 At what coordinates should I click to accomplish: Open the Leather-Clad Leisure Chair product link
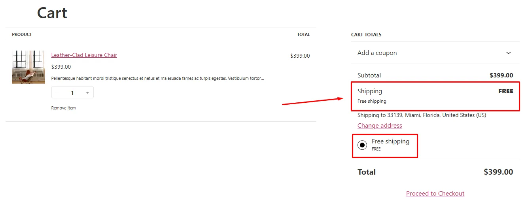[x=84, y=55]
